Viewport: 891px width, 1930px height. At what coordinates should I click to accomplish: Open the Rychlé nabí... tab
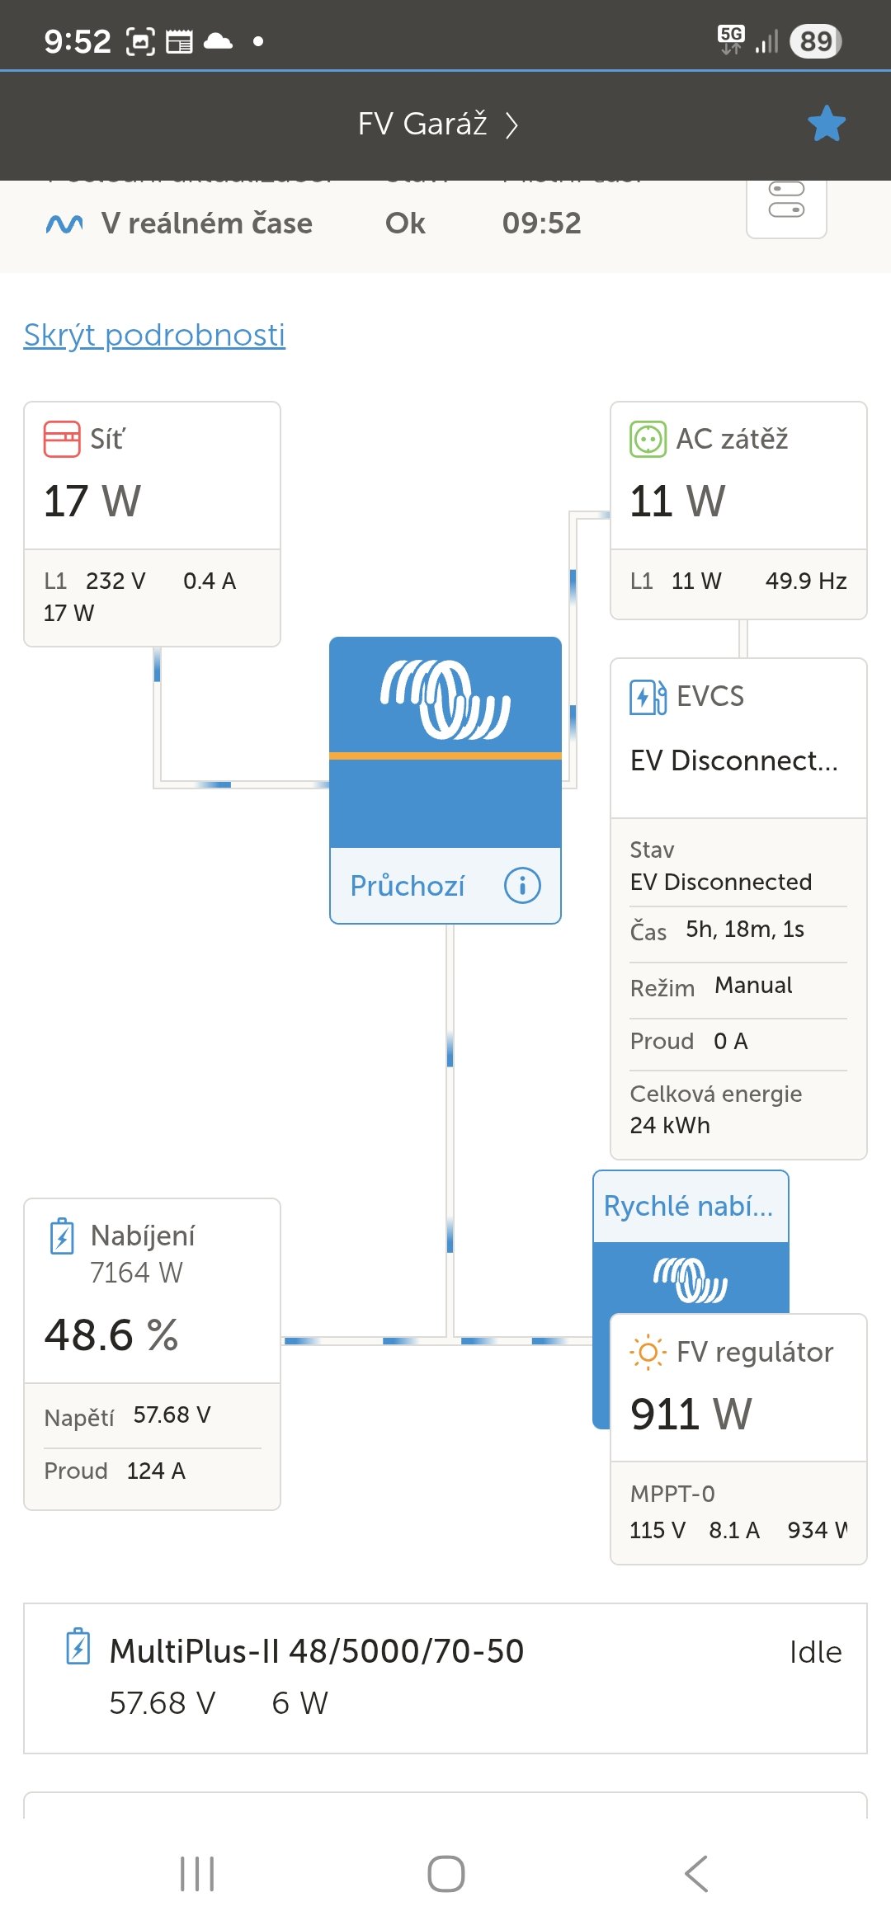[690, 1206]
